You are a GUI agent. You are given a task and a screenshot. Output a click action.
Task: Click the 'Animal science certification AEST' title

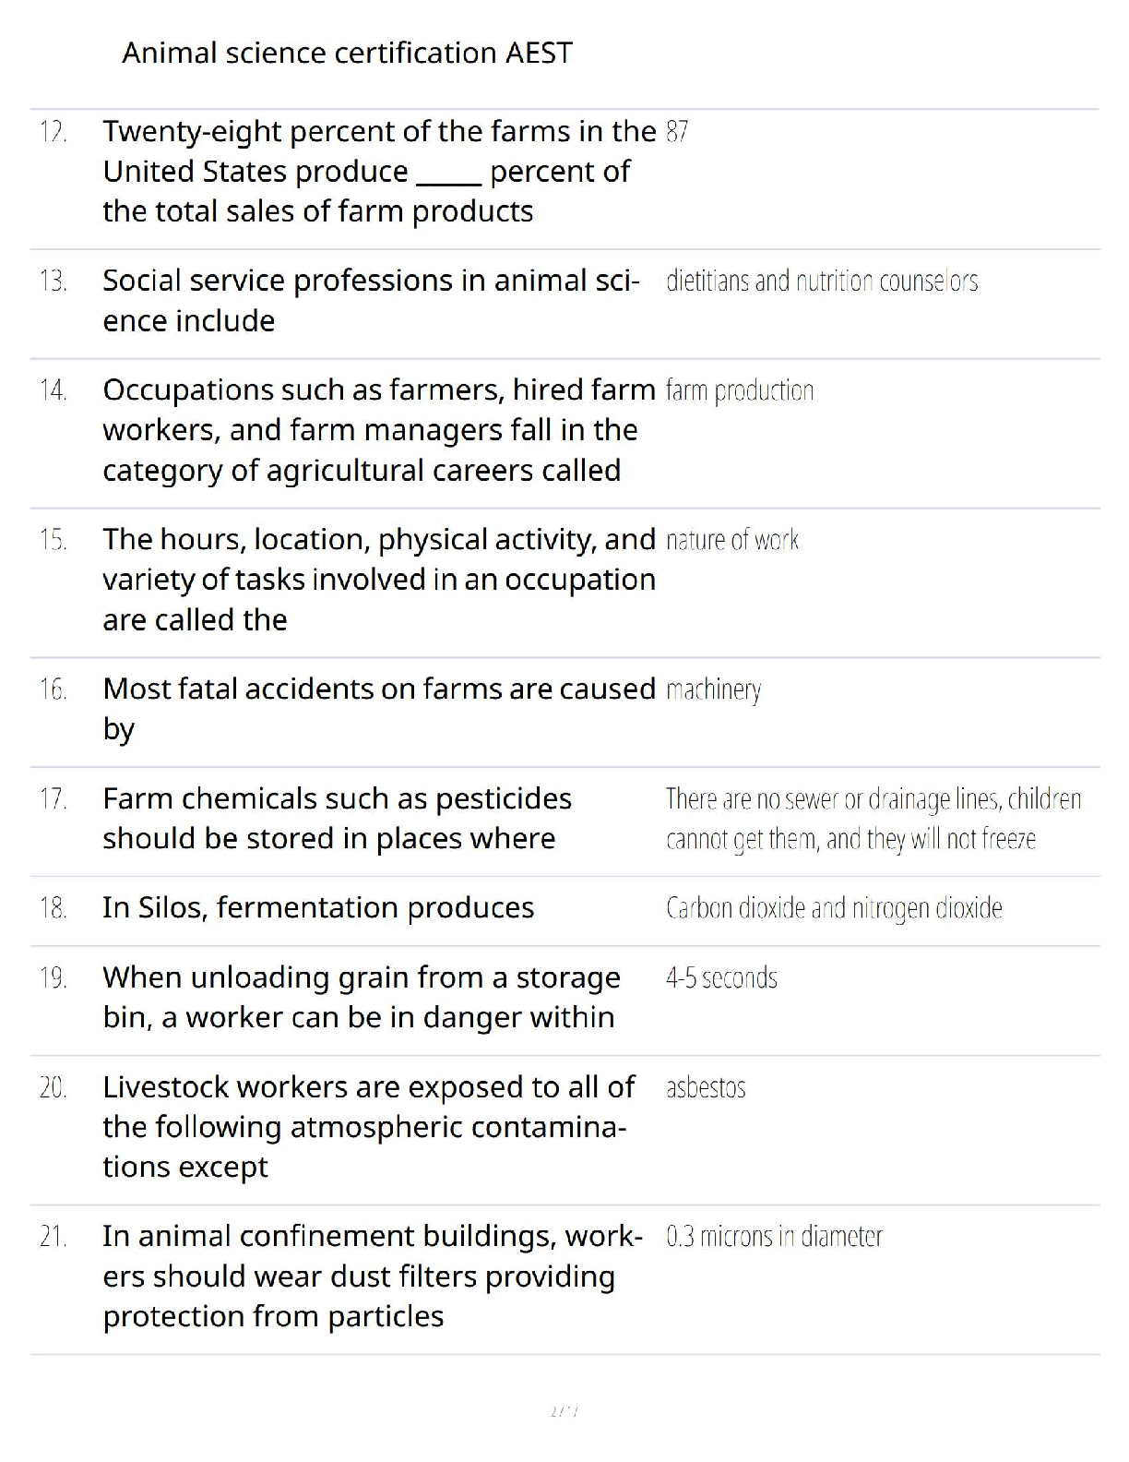tap(347, 53)
